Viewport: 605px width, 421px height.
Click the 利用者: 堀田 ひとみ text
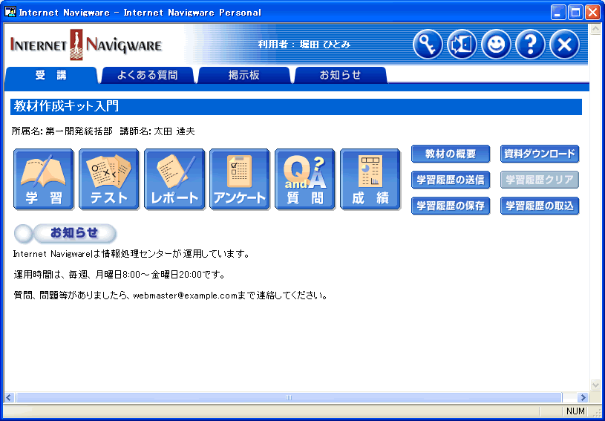point(304,45)
